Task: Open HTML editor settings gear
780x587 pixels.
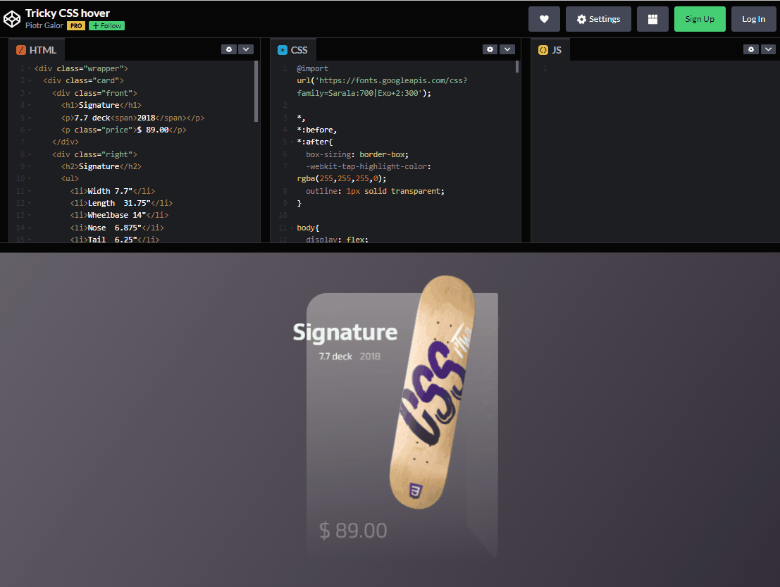Action: click(x=229, y=49)
